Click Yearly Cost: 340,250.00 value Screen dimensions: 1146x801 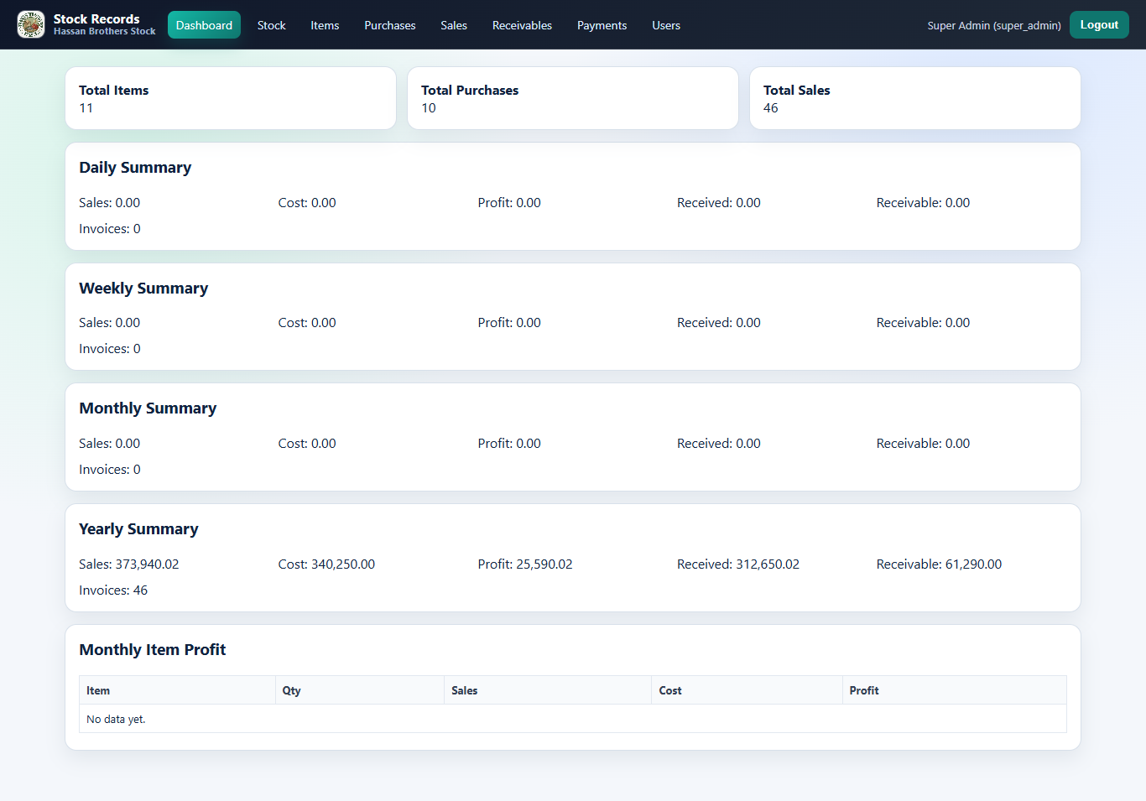click(x=326, y=564)
